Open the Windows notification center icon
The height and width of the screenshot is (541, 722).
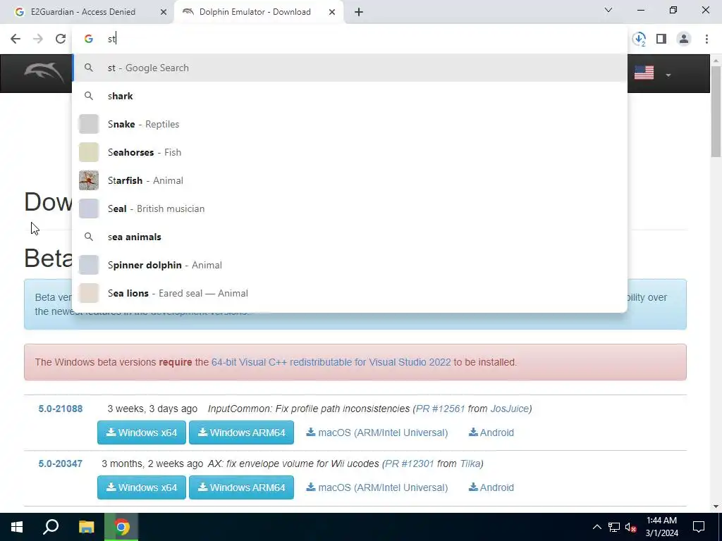coord(699,527)
